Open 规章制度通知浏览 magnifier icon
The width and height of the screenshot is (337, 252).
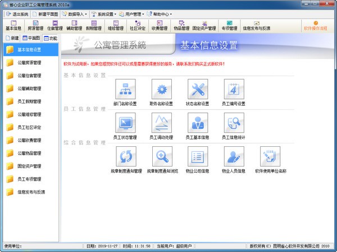point(161,156)
